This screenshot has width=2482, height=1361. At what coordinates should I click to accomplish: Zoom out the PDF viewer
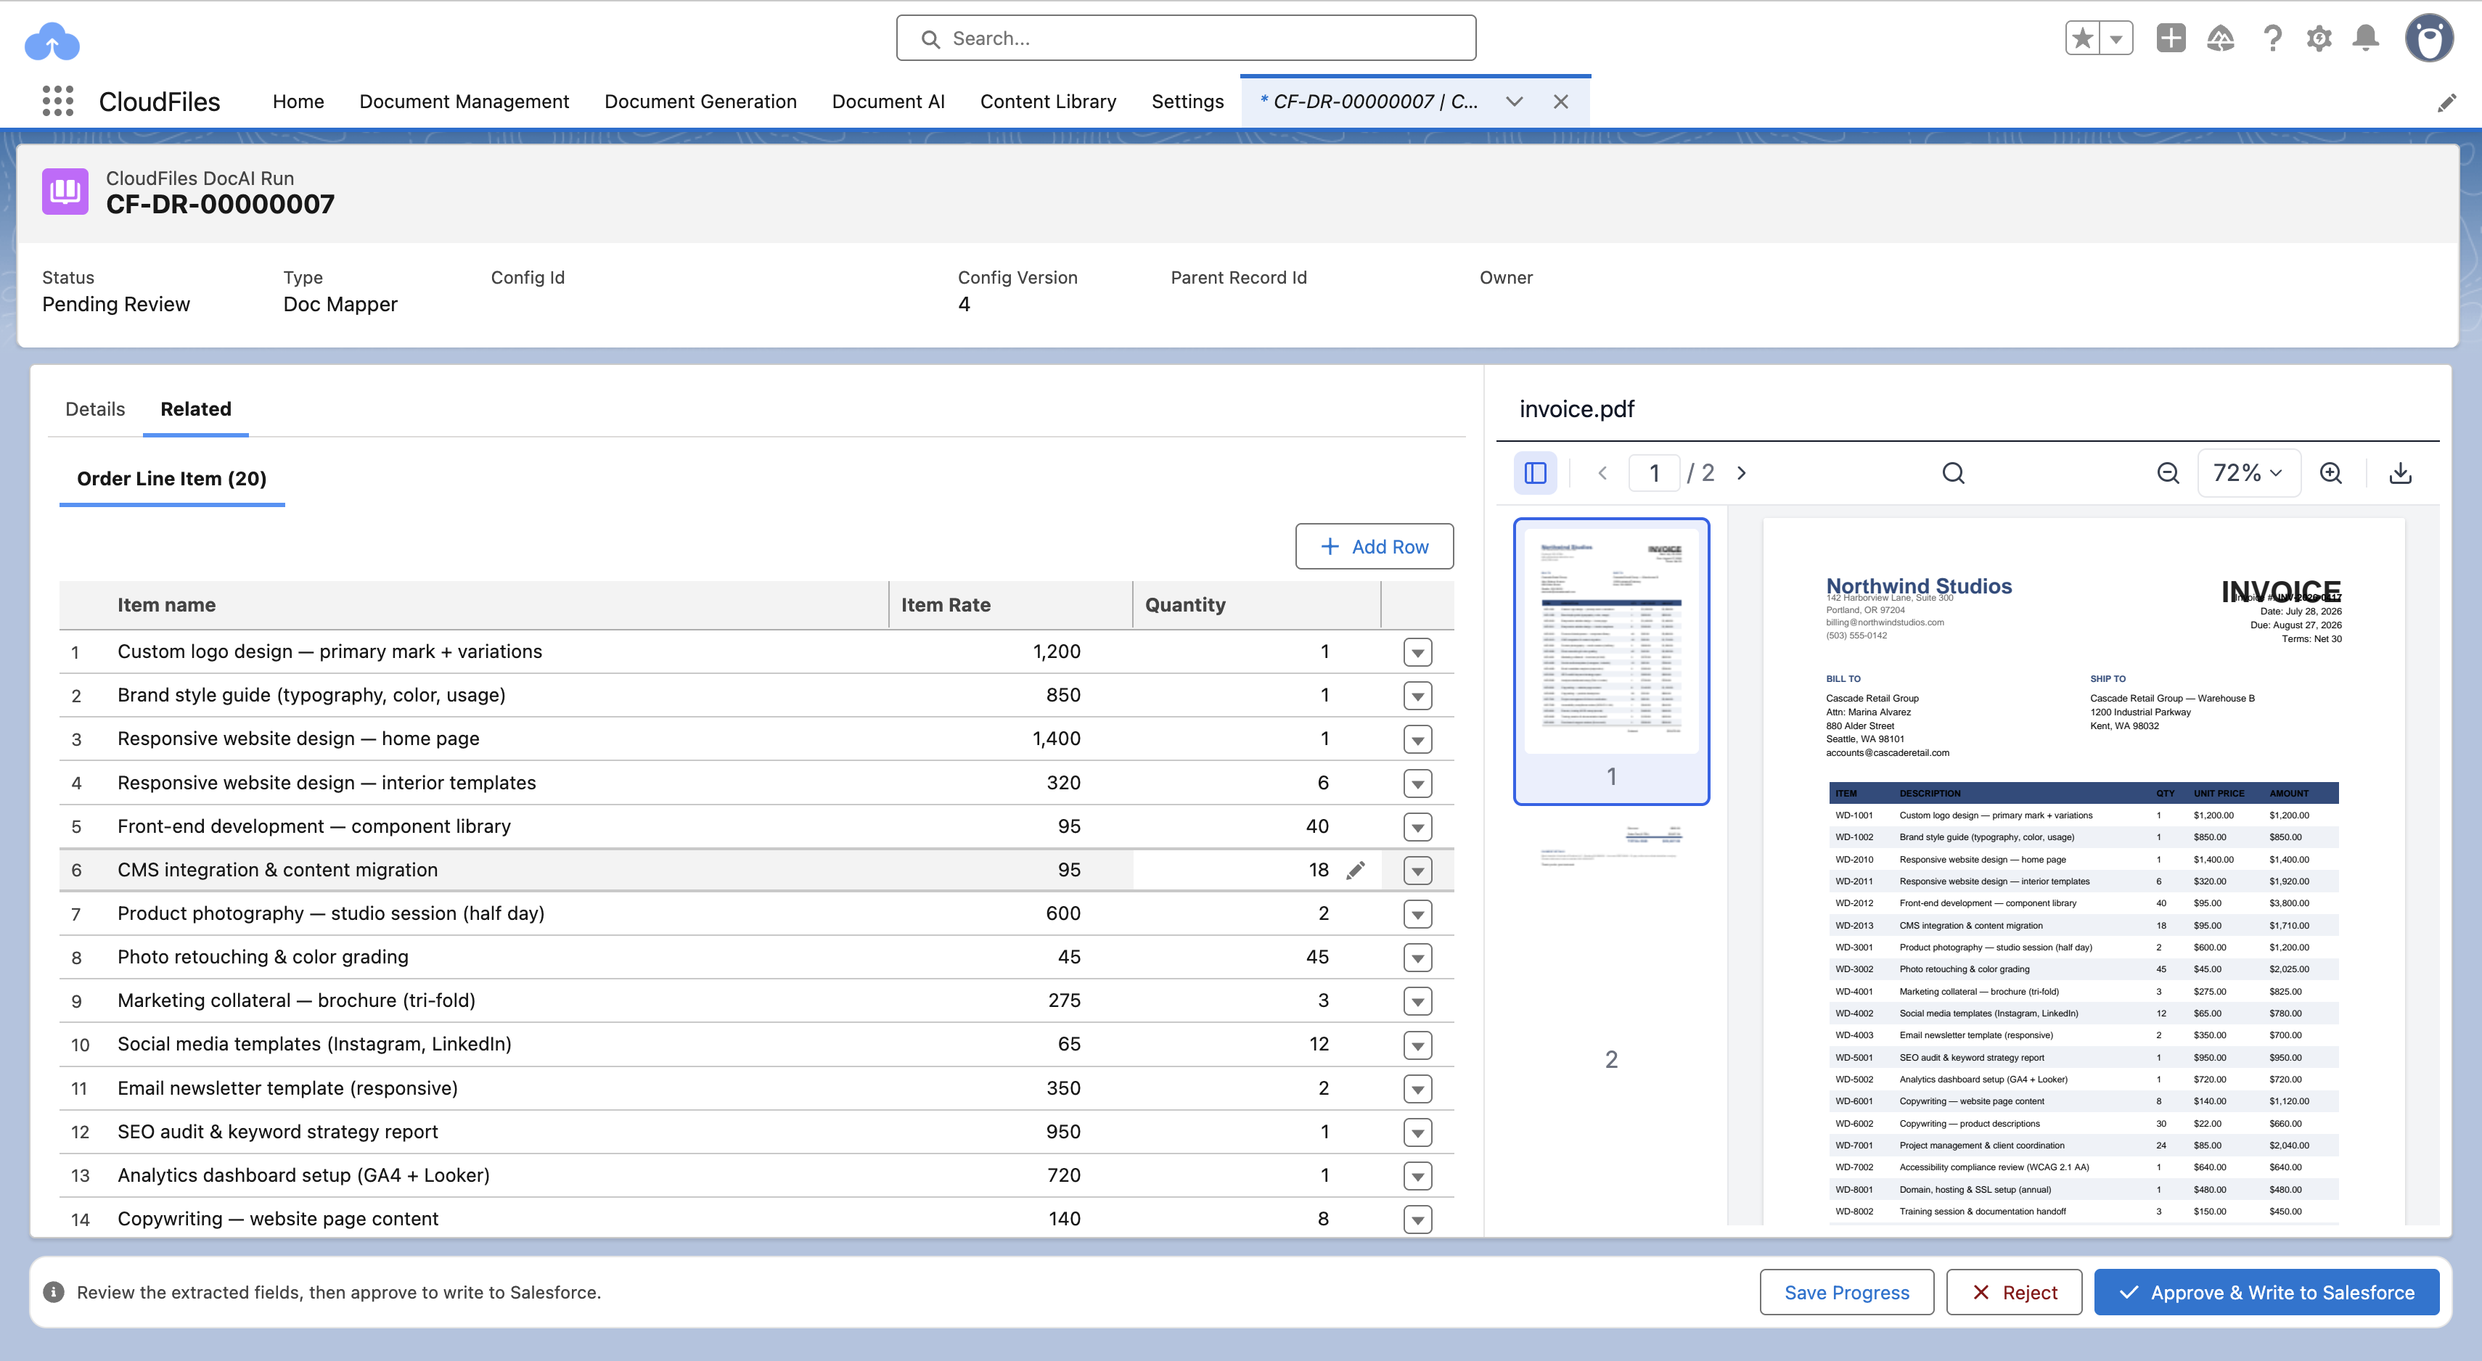click(x=2168, y=473)
